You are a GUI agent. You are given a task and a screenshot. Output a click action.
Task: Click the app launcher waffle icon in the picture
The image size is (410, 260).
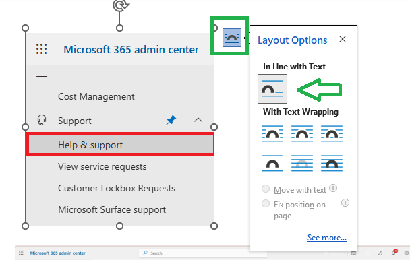[42, 49]
